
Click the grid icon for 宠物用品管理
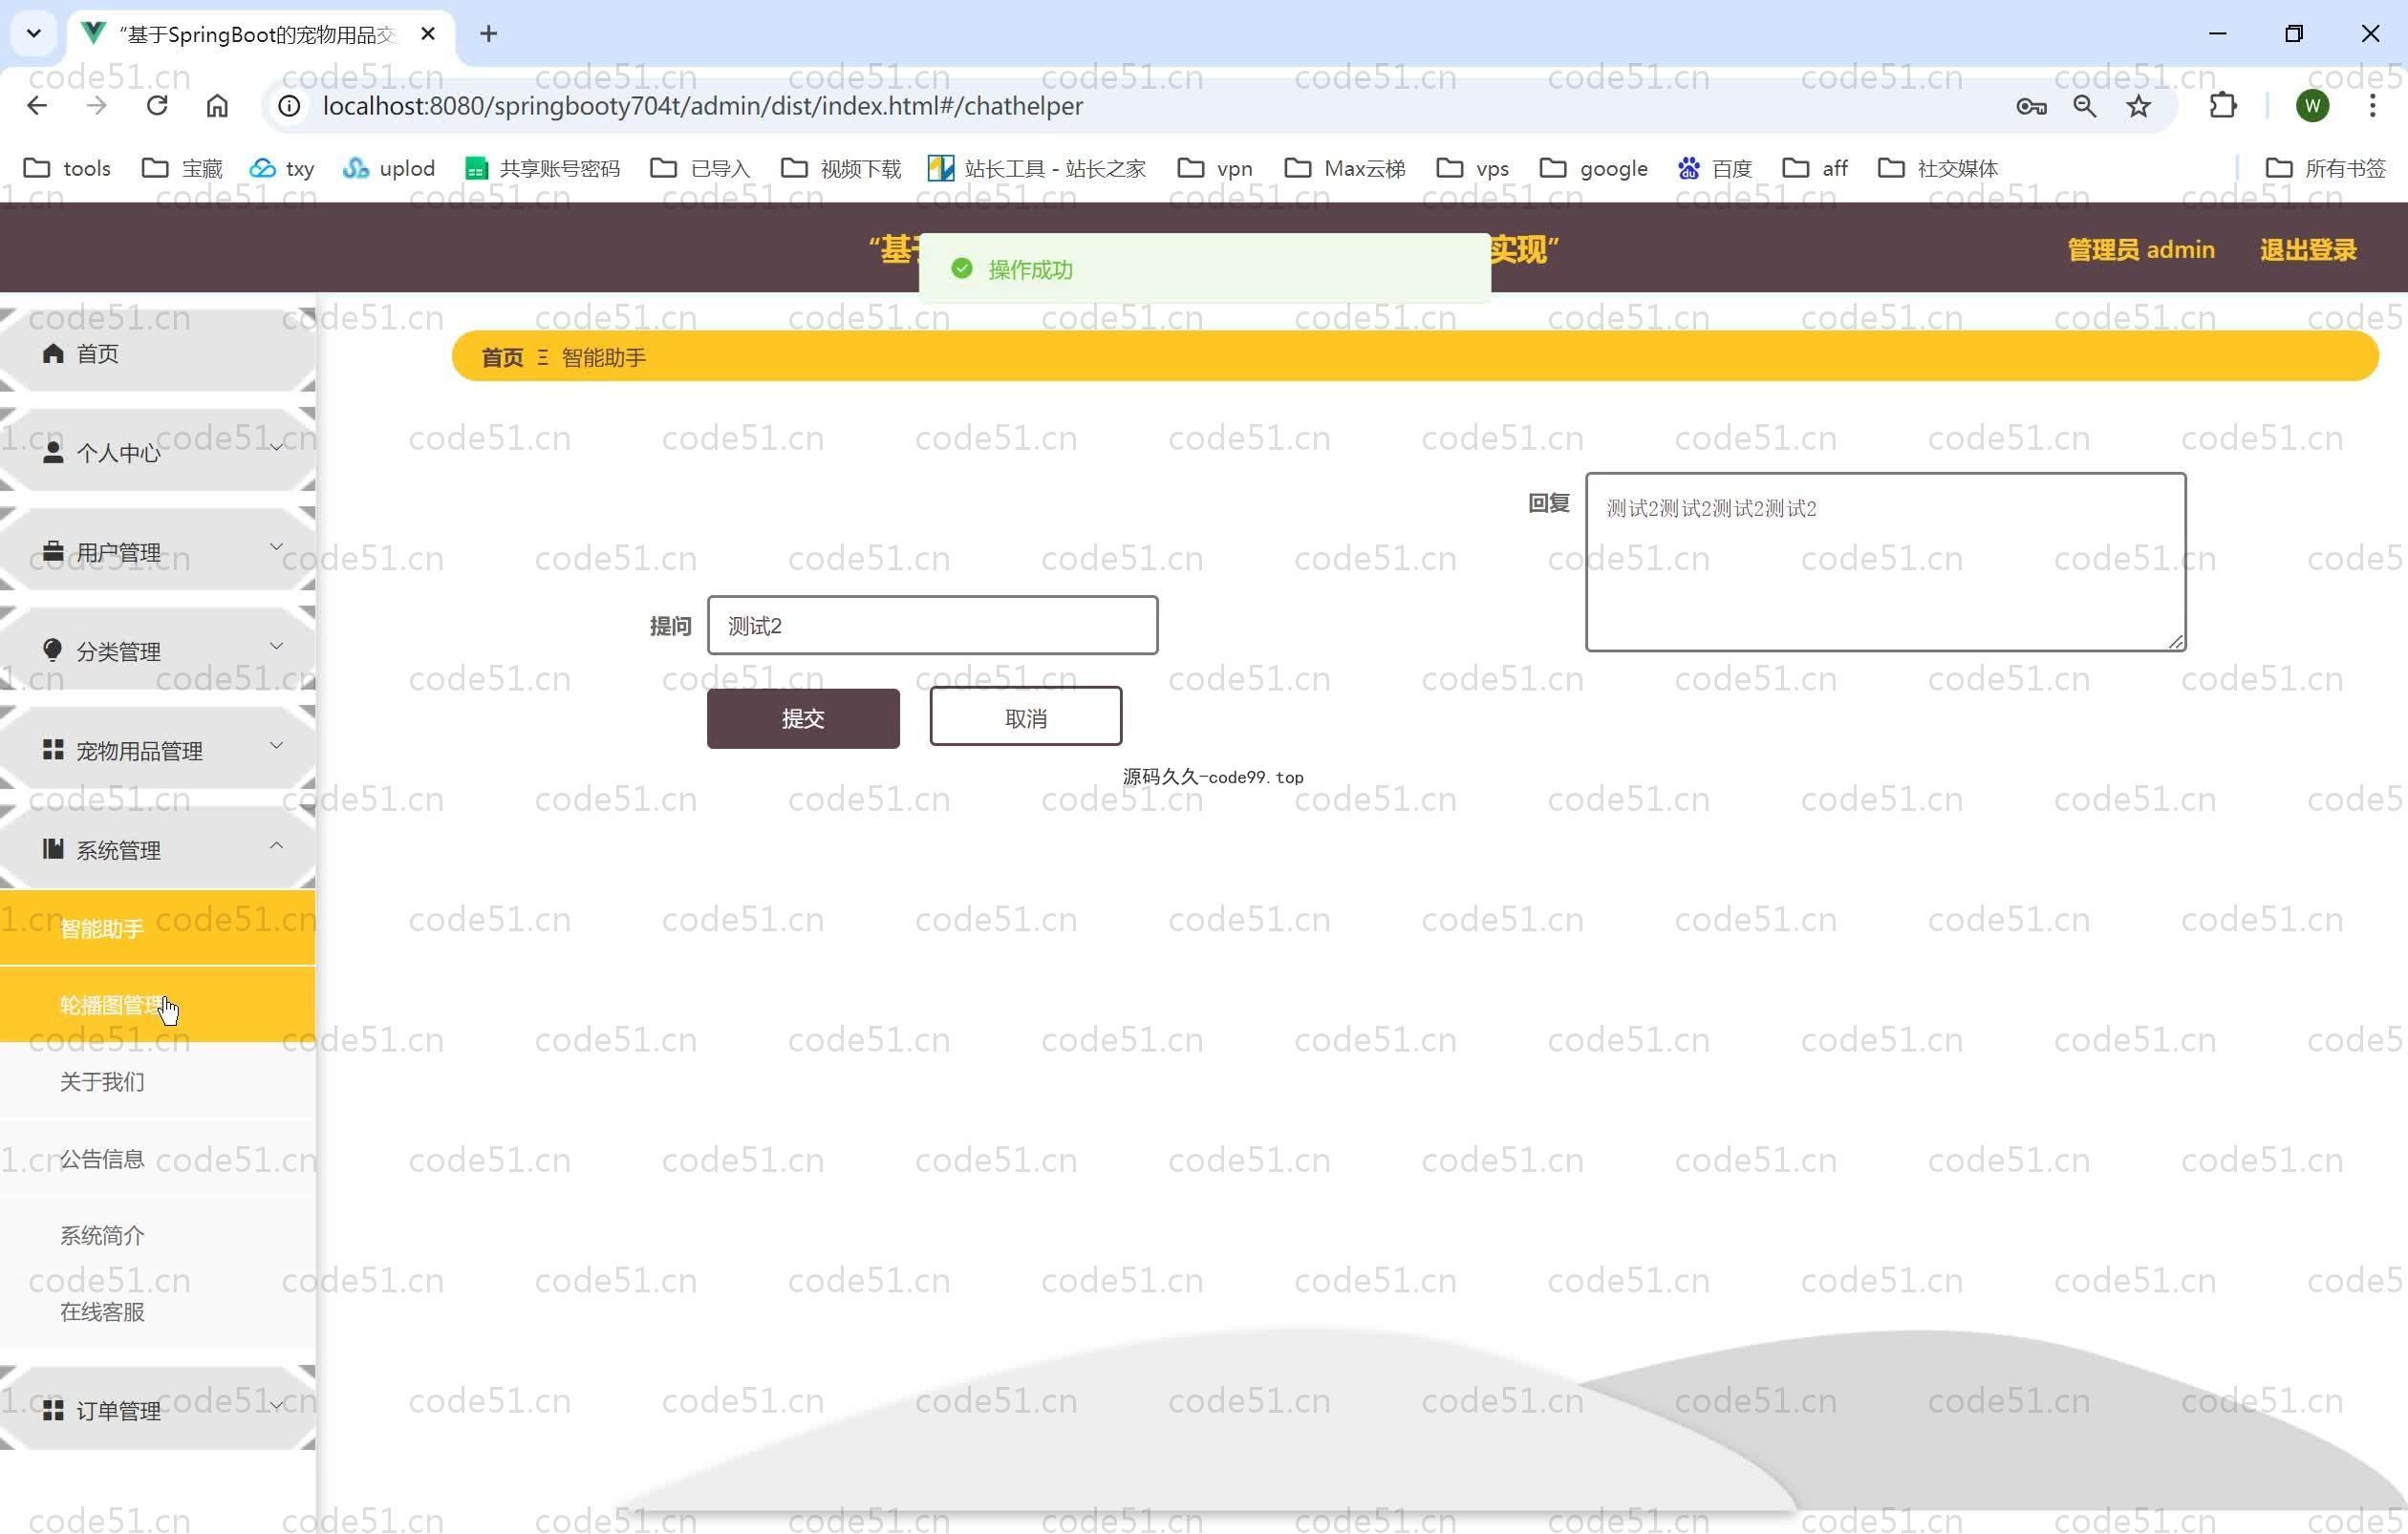(x=53, y=750)
